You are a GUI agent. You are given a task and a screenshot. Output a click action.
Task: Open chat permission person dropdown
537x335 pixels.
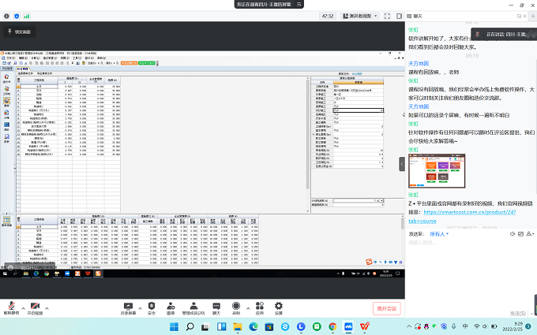point(530,234)
